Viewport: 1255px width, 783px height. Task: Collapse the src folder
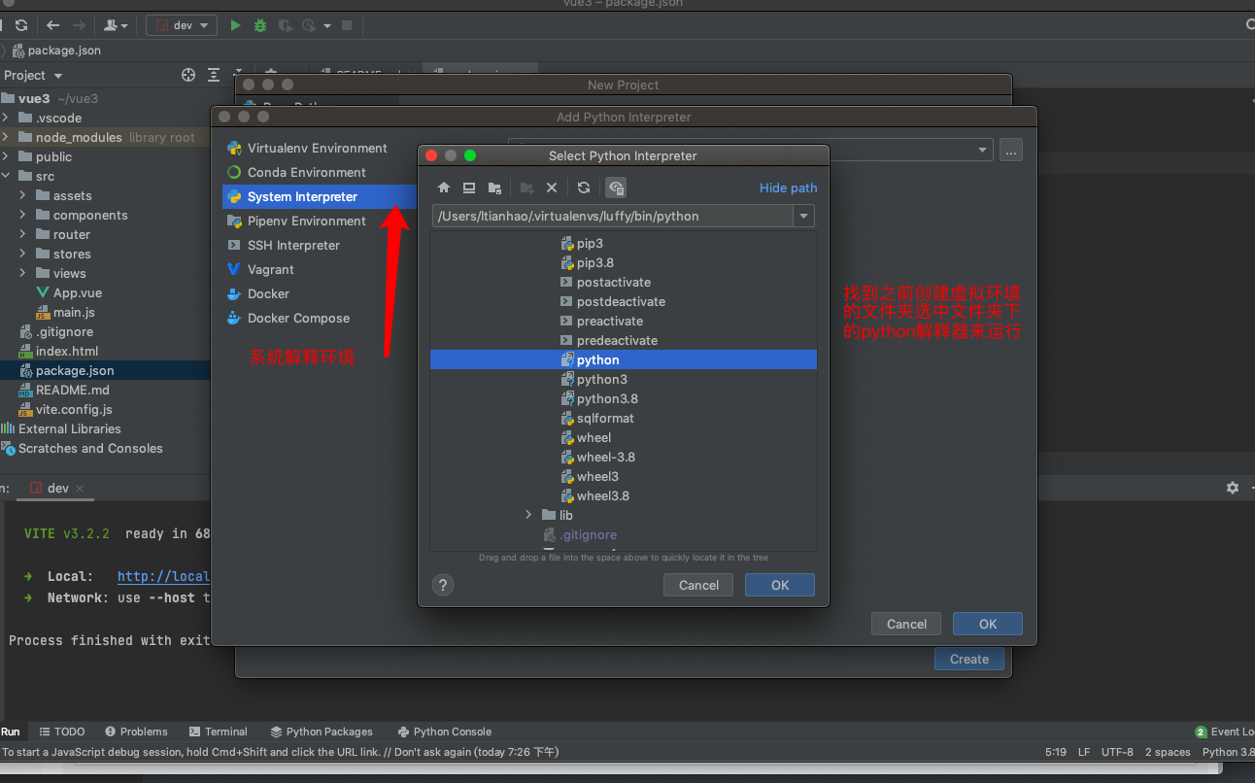point(6,176)
